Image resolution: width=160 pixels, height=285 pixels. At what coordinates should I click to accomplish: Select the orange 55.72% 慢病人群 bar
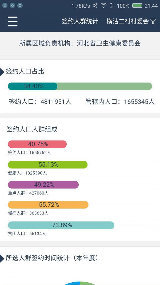click(x=48, y=205)
